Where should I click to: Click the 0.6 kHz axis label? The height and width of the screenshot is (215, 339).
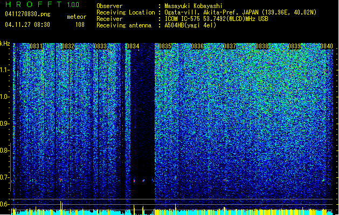4,204
